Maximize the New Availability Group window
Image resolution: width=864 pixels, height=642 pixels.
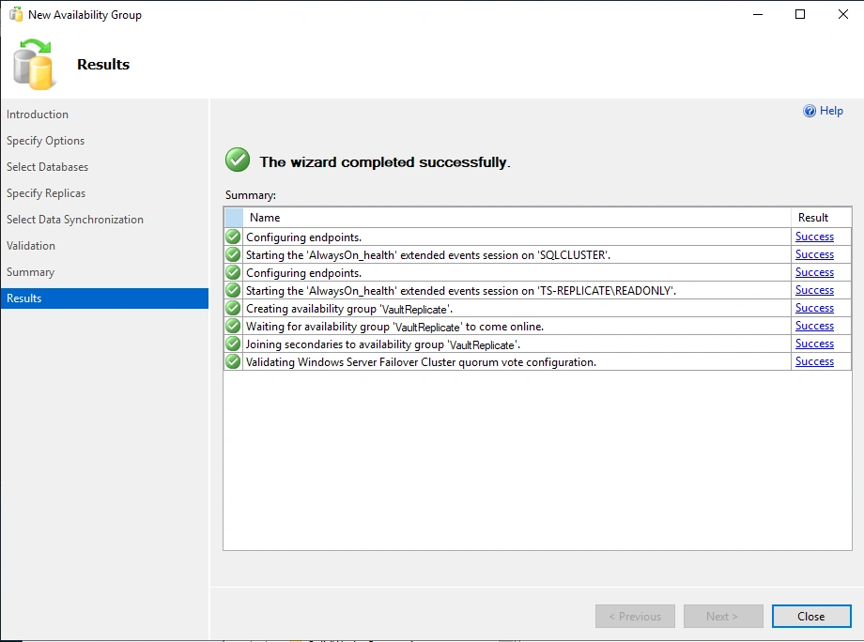[800, 14]
